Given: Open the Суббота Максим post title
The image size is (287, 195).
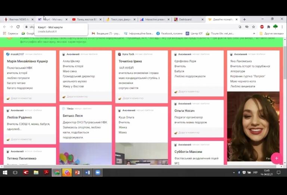Looking at the screenshot, I should [x=188, y=152].
